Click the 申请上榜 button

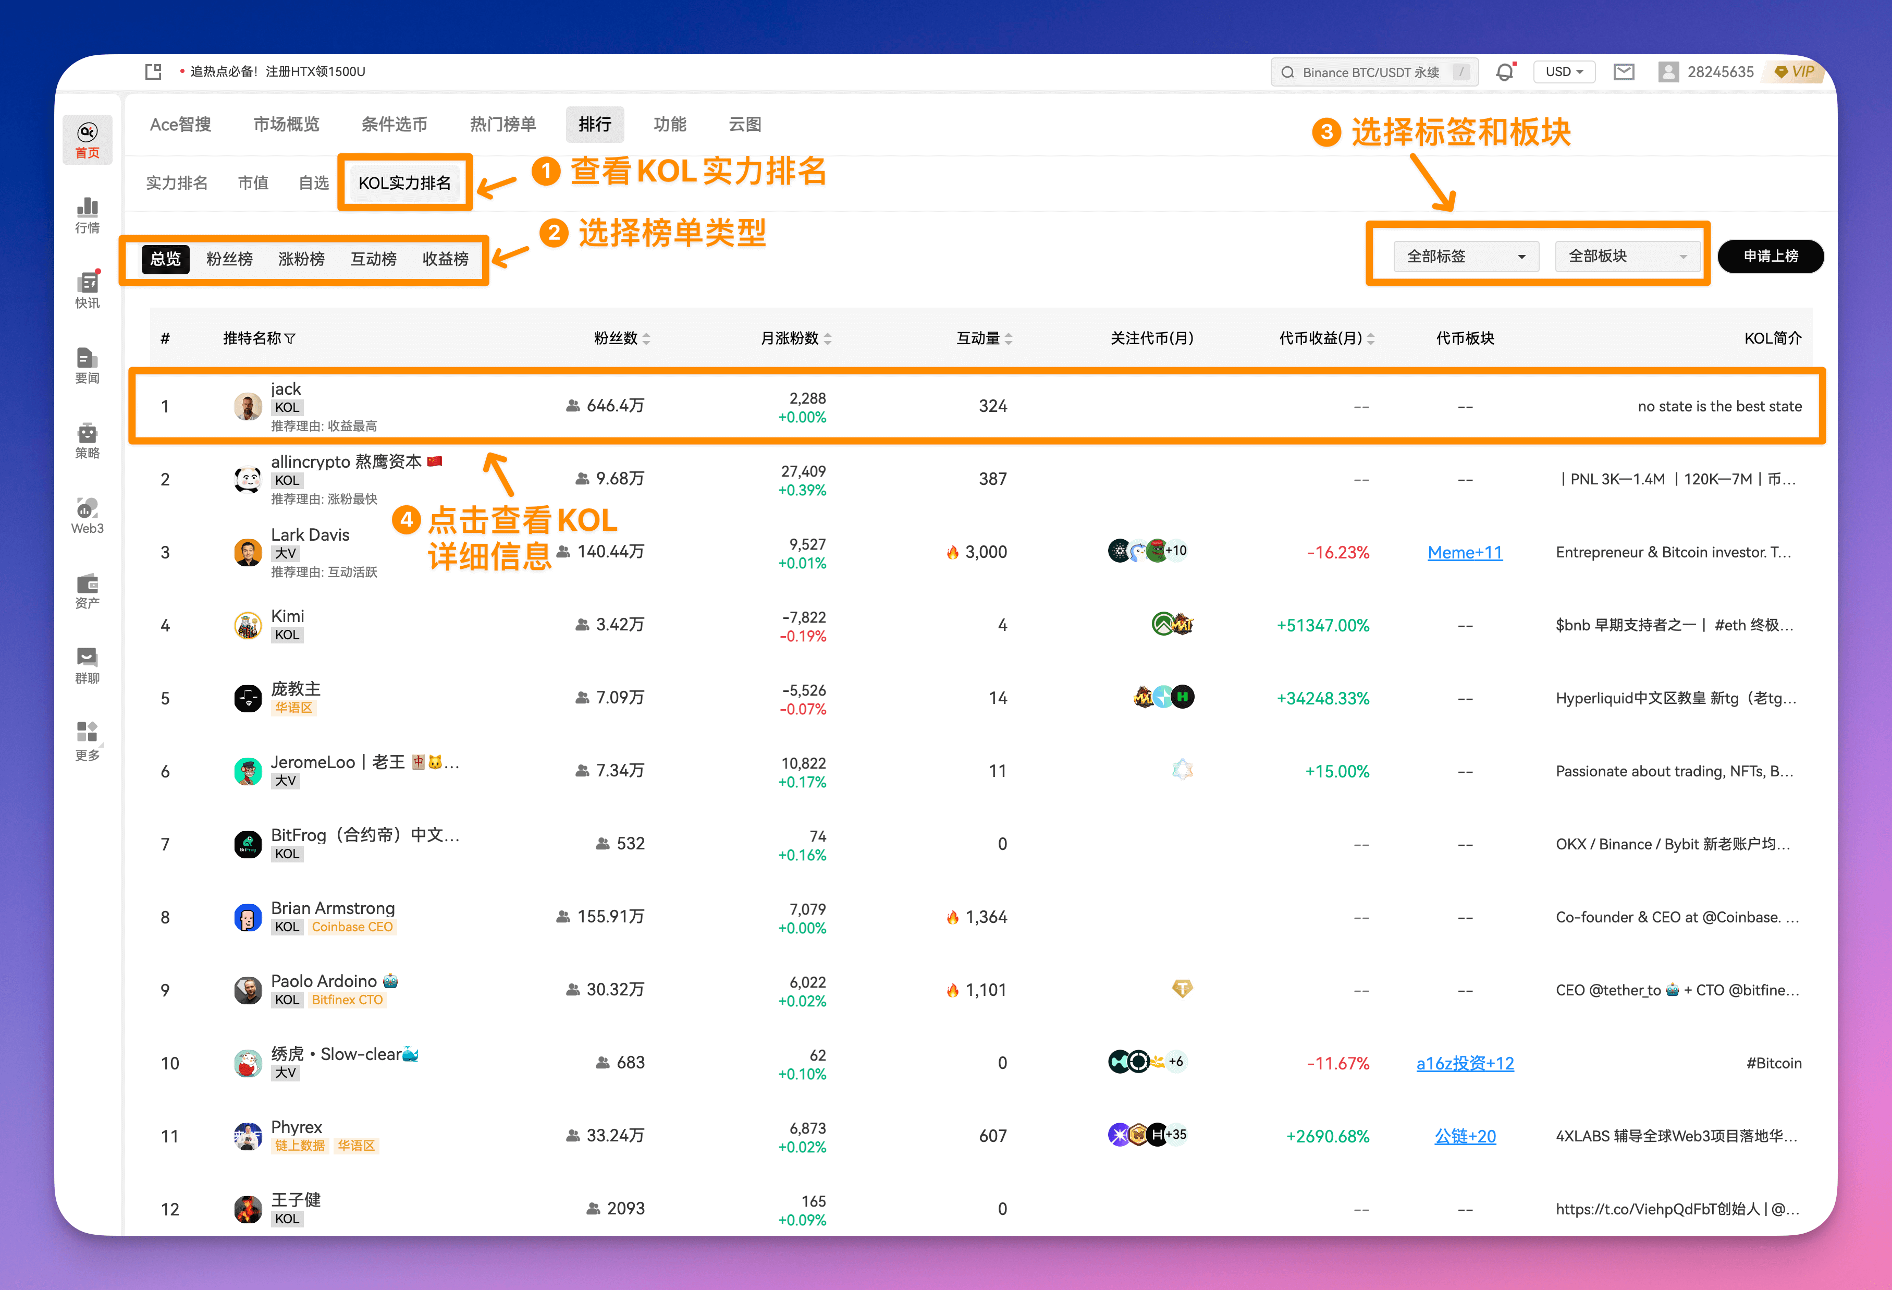1771,257
